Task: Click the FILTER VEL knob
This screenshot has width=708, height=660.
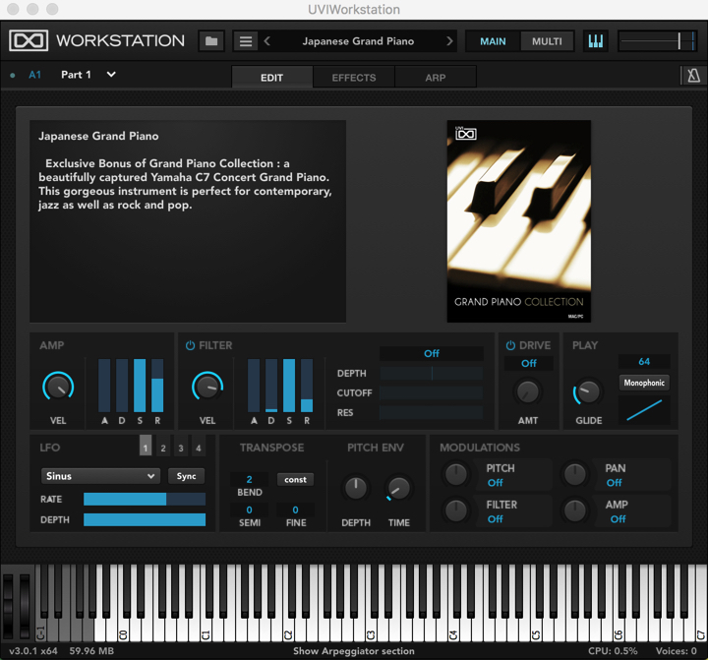Action: [x=207, y=387]
